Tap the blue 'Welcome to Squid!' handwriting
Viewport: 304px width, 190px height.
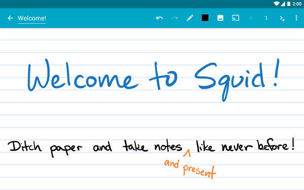[x=153, y=80]
